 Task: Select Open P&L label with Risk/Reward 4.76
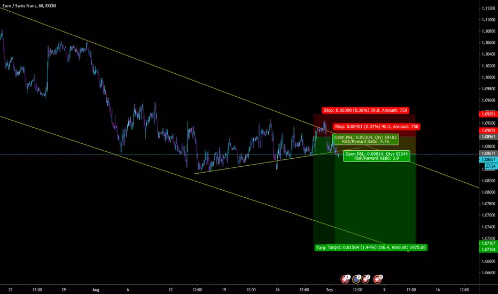365,140
